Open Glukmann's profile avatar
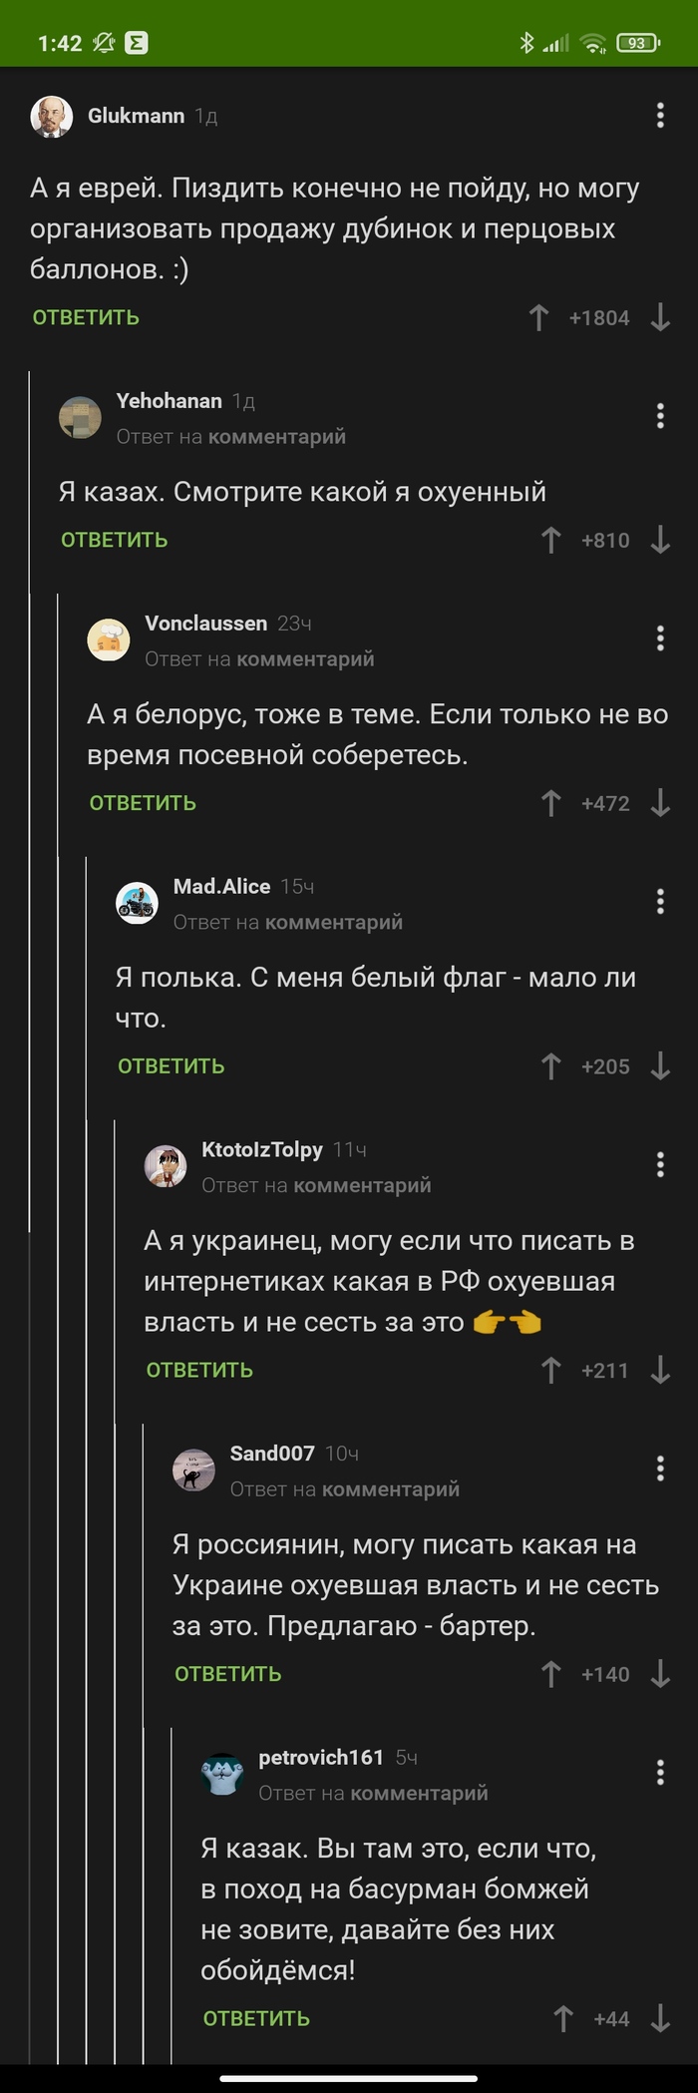This screenshot has width=698, height=2093. tap(51, 117)
